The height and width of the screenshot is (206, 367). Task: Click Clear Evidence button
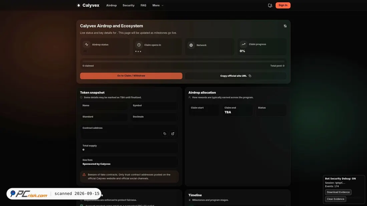coord(335,199)
